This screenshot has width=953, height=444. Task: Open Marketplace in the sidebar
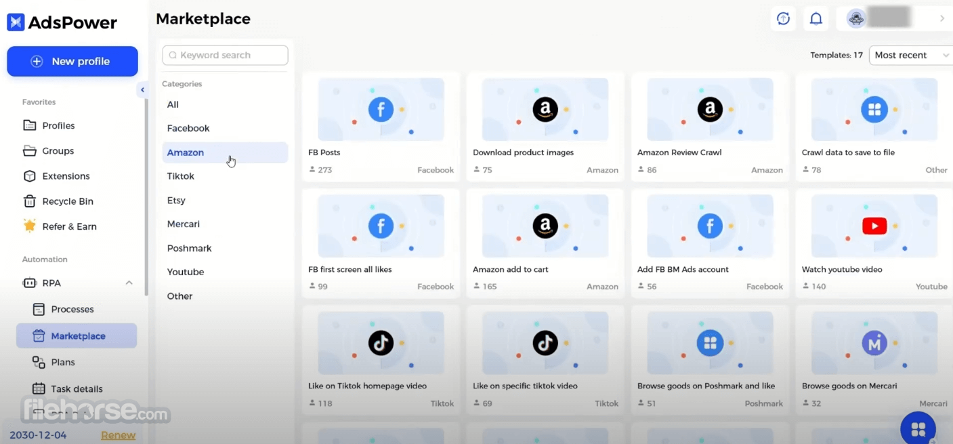click(x=77, y=336)
